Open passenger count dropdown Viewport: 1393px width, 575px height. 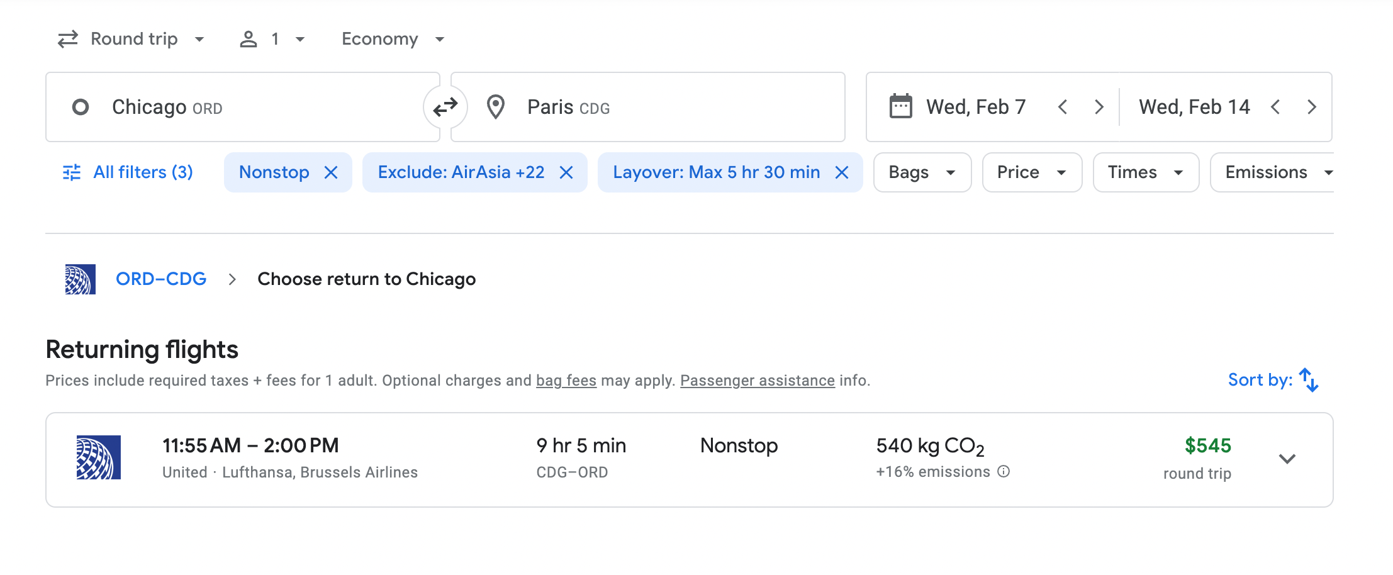pyautogui.click(x=272, y=39)
